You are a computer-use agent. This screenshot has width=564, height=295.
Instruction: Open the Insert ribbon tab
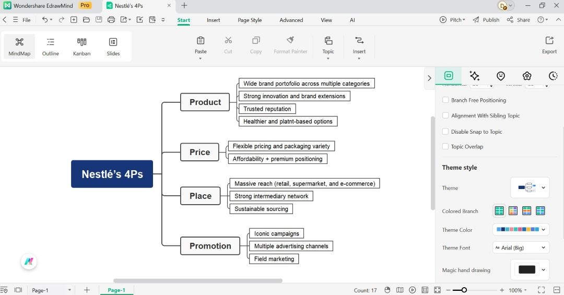coord(213,20)
